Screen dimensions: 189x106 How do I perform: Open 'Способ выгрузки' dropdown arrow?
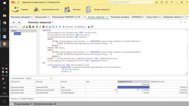point(51,78)
